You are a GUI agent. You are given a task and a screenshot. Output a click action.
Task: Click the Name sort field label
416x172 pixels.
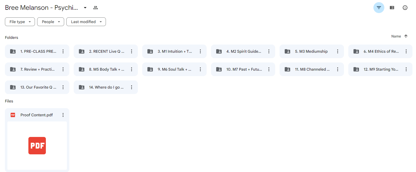396,36
